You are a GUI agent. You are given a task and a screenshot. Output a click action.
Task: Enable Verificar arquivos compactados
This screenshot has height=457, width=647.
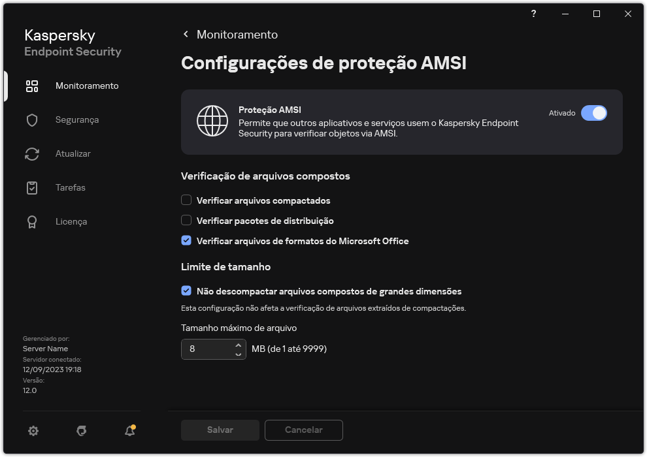pyautogui.click(x=186, y=200)
